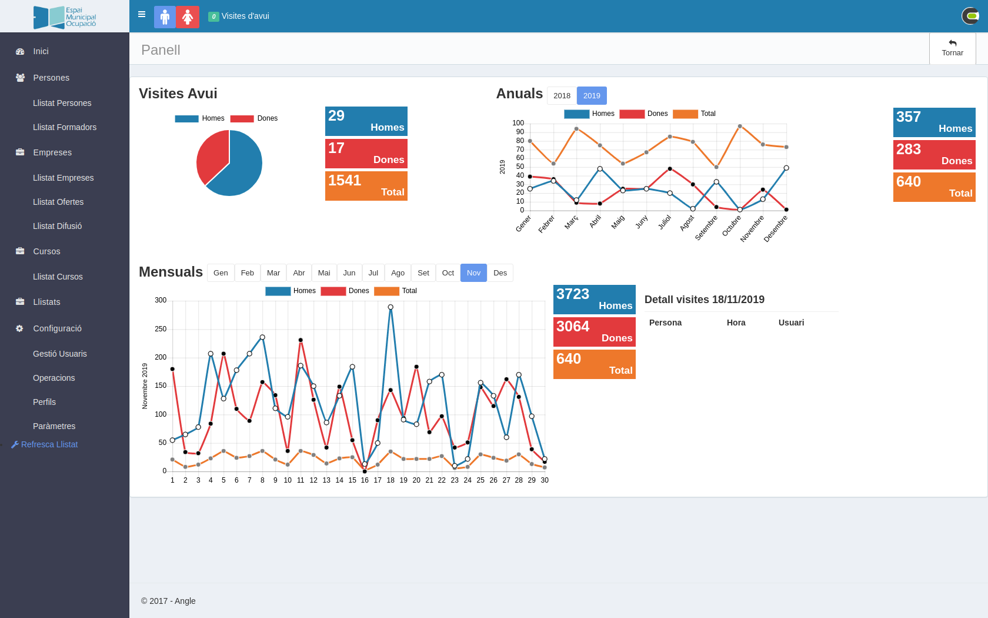Open Llistat Empreses
Screen dimensions: 988x618
64,178
